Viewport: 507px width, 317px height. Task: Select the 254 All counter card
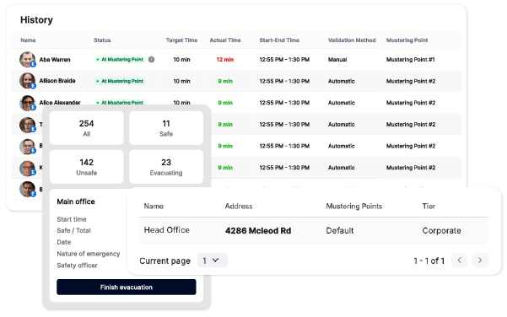click(86, 128)
